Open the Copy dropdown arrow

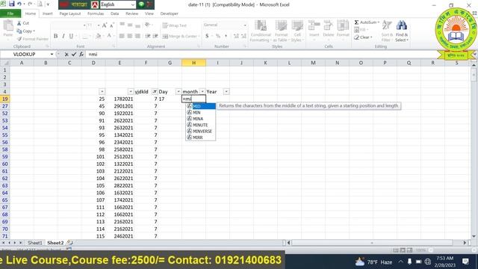coord(34,31)
